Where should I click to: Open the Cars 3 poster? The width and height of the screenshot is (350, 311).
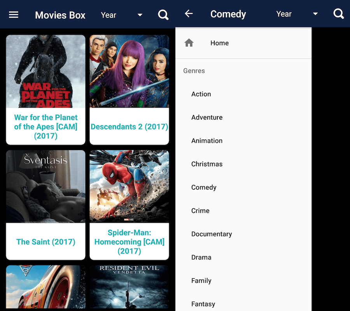46,287
